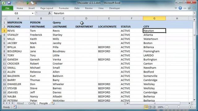Select column G header
Viewport: 198px width, 111px height.
pos(154,18)
